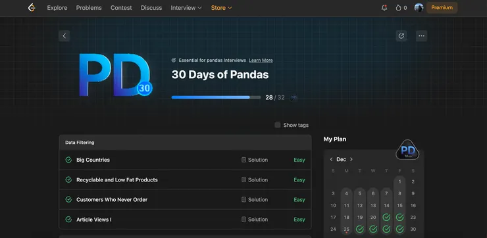This screenshot has height=238, width=487.
Task: Click the Dec month label
Action: 341,159
